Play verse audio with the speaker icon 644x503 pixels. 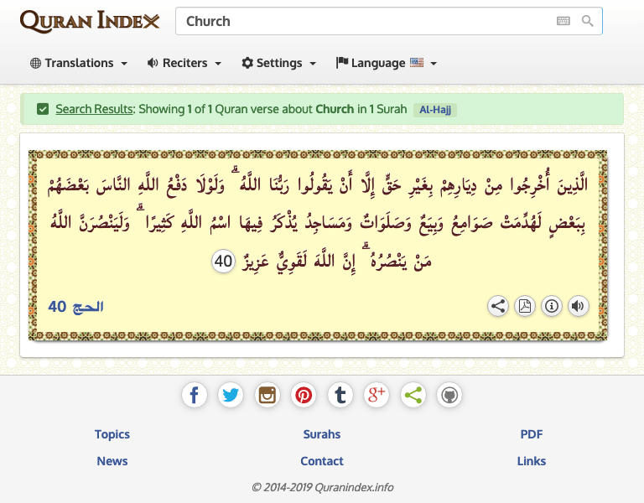578,306
